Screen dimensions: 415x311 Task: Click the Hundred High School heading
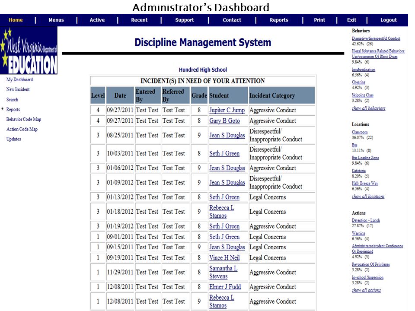[203, 70]
